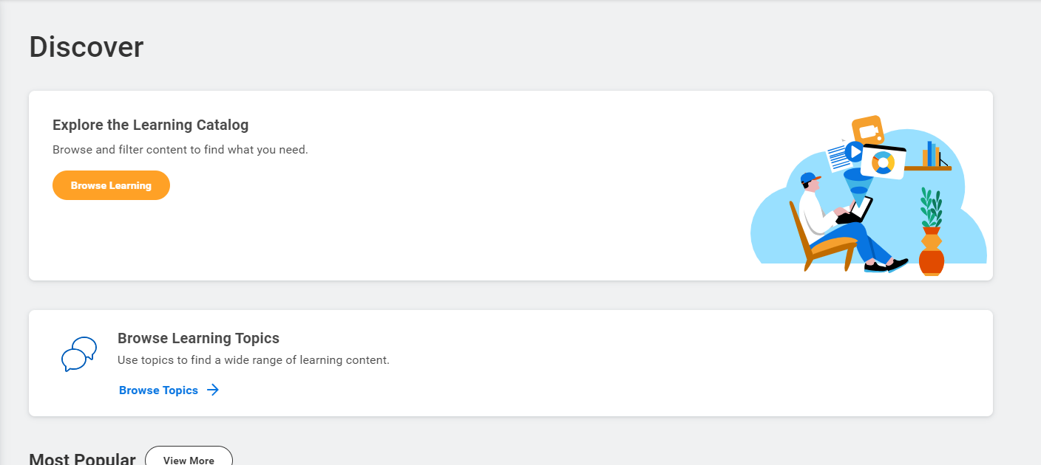
Task: Click the Discover page heading
Action: pos(87,46)
